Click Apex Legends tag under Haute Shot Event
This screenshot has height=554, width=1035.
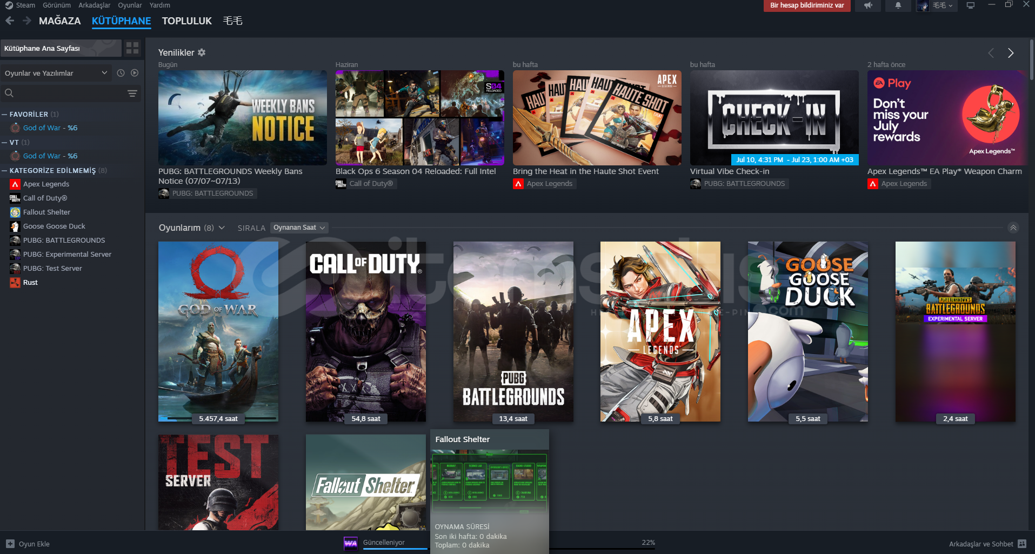[x=545, y=184]
